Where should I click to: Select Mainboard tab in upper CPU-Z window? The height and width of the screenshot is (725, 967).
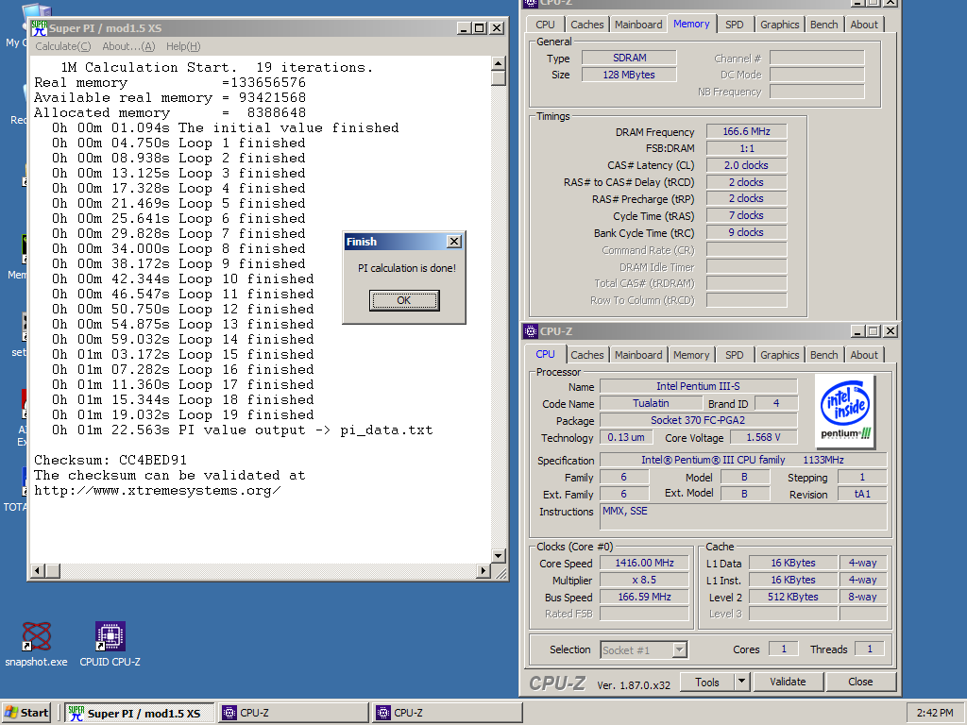tap(638, 25)
